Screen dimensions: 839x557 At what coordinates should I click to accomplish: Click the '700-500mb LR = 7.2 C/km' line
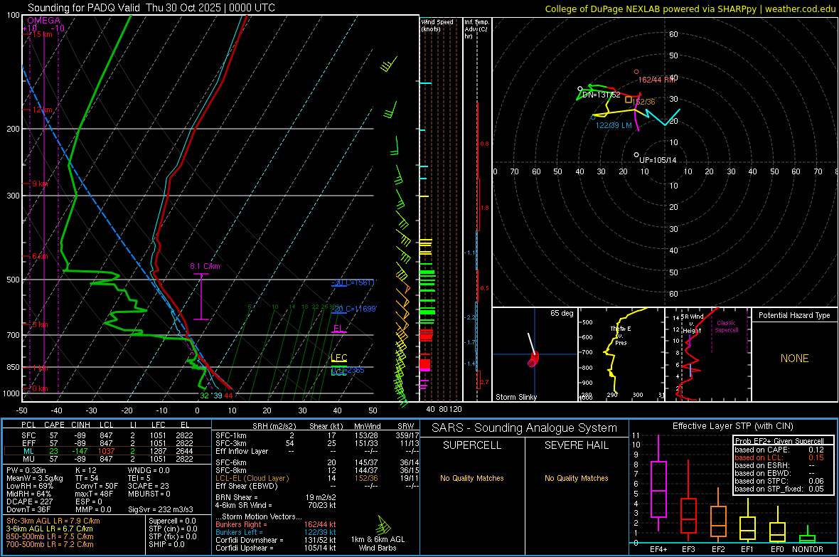[50, 545]
